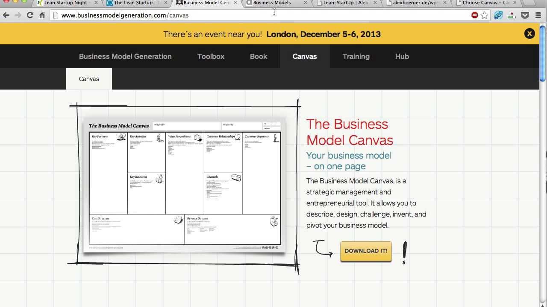Screen dimensions: 547x307
Task: Click the Customer Relationships box on canvas
Action: click(x=223, y=152)
